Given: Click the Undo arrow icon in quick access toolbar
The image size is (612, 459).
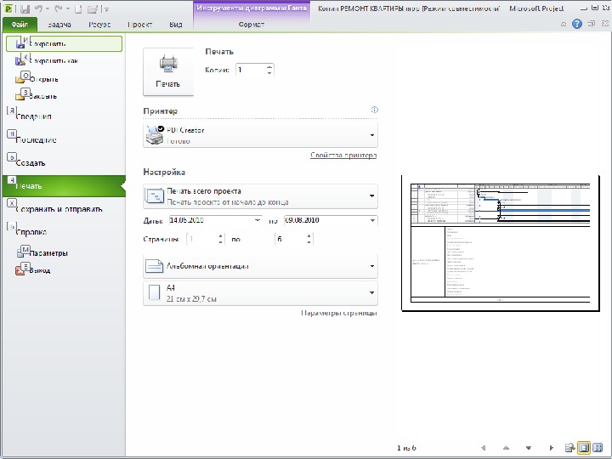Looking at the screenshot, I should [38, 8].
